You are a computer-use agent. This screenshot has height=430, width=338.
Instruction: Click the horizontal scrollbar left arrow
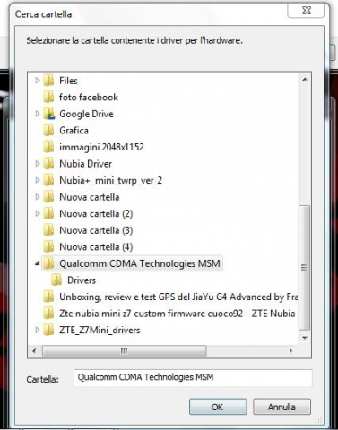click(34, 351)
